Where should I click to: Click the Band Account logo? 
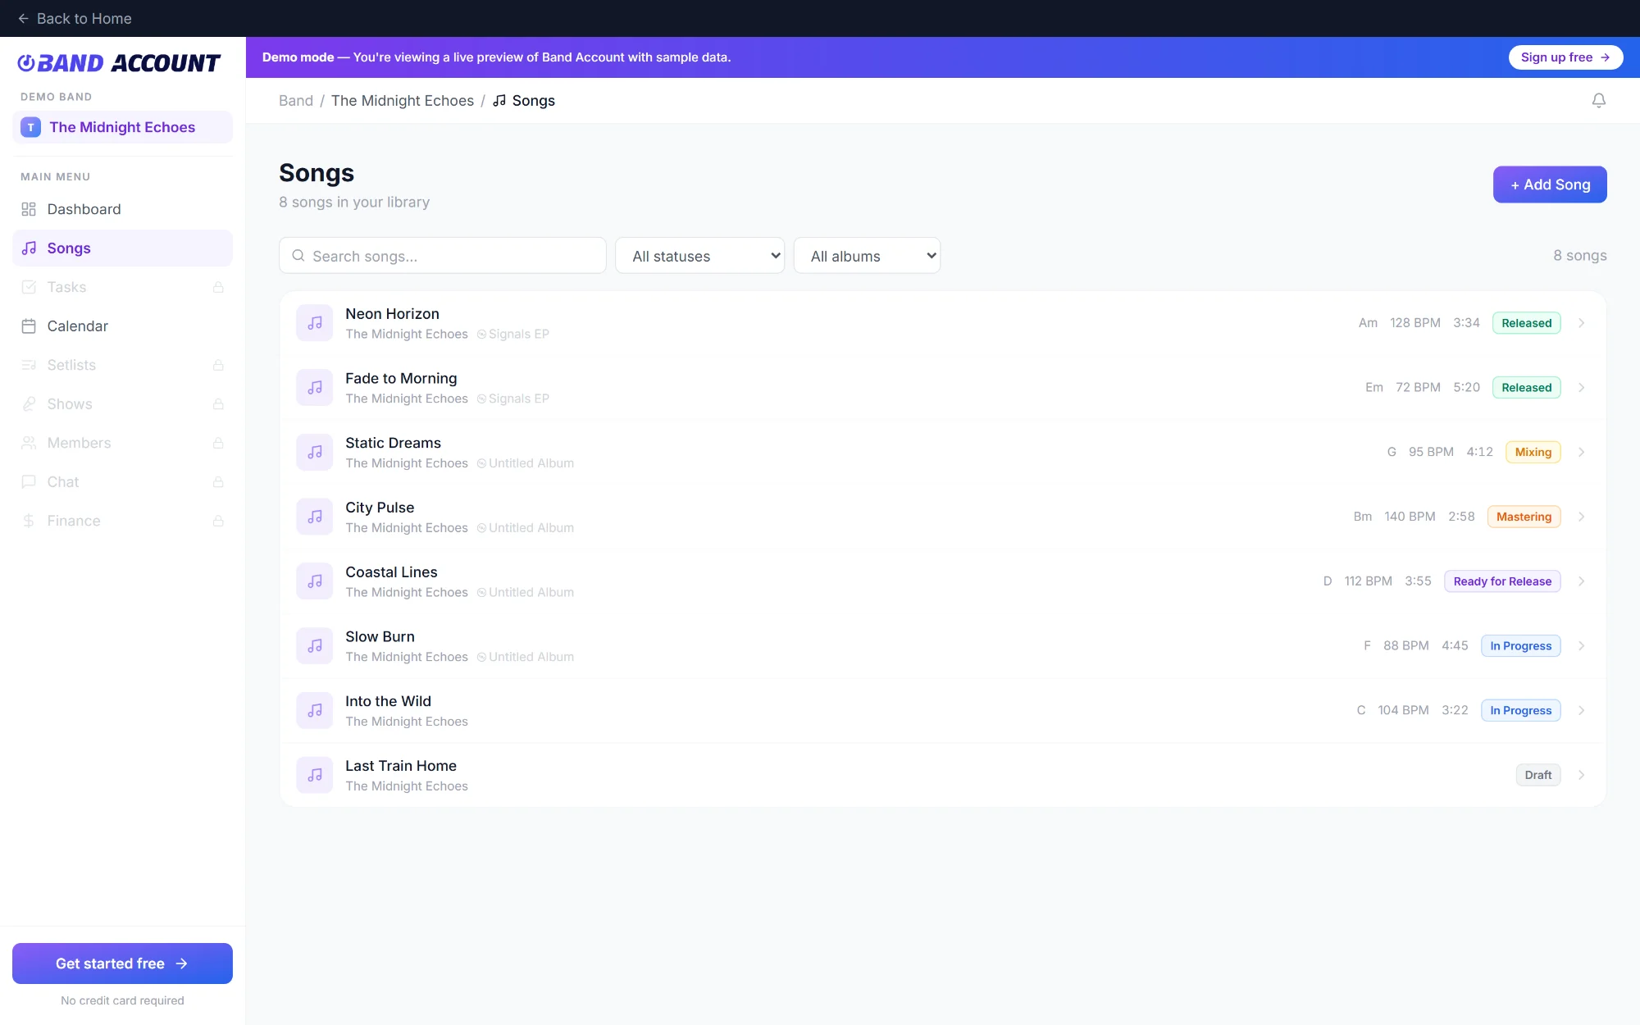[119, 63]
